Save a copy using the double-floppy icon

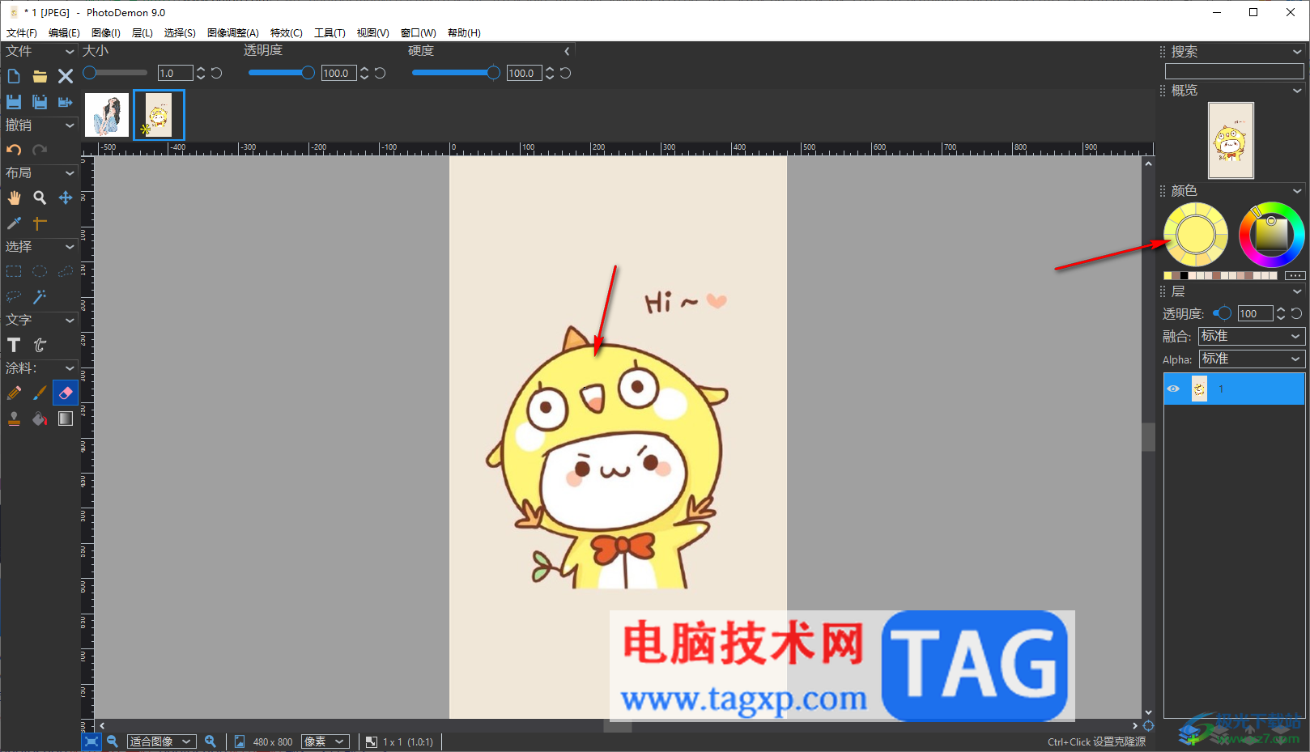40,102
